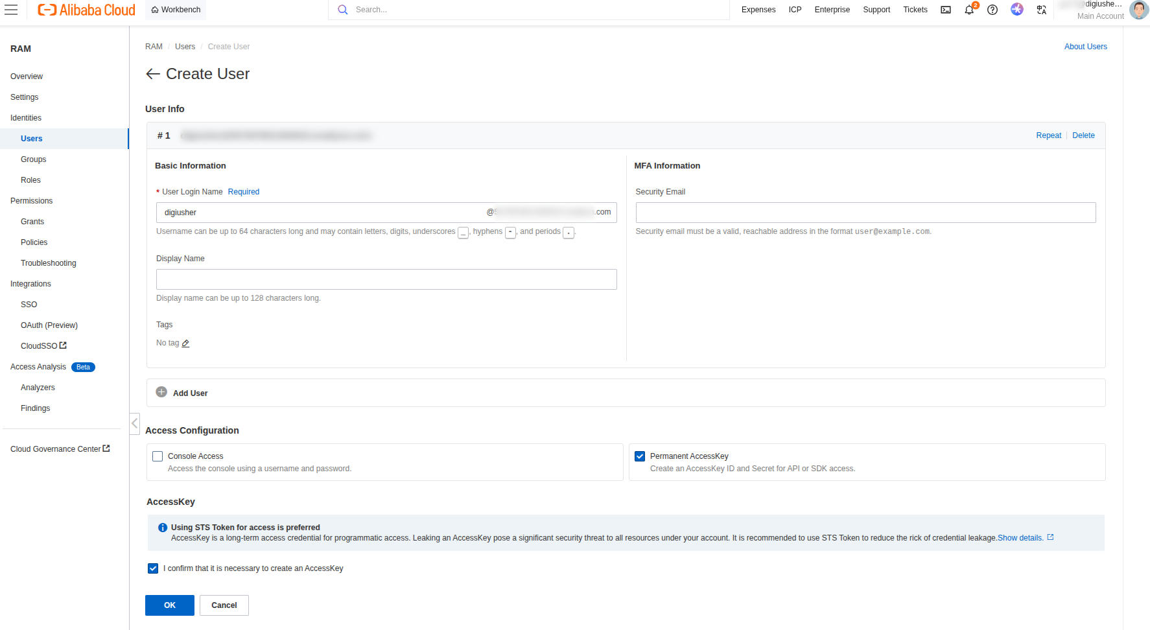Go back using the arrow icon
Image resolution: width=1150 pixels, height=630 pixels.
tap(153, 74)
